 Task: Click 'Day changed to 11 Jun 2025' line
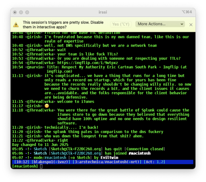tap(40, 144)
